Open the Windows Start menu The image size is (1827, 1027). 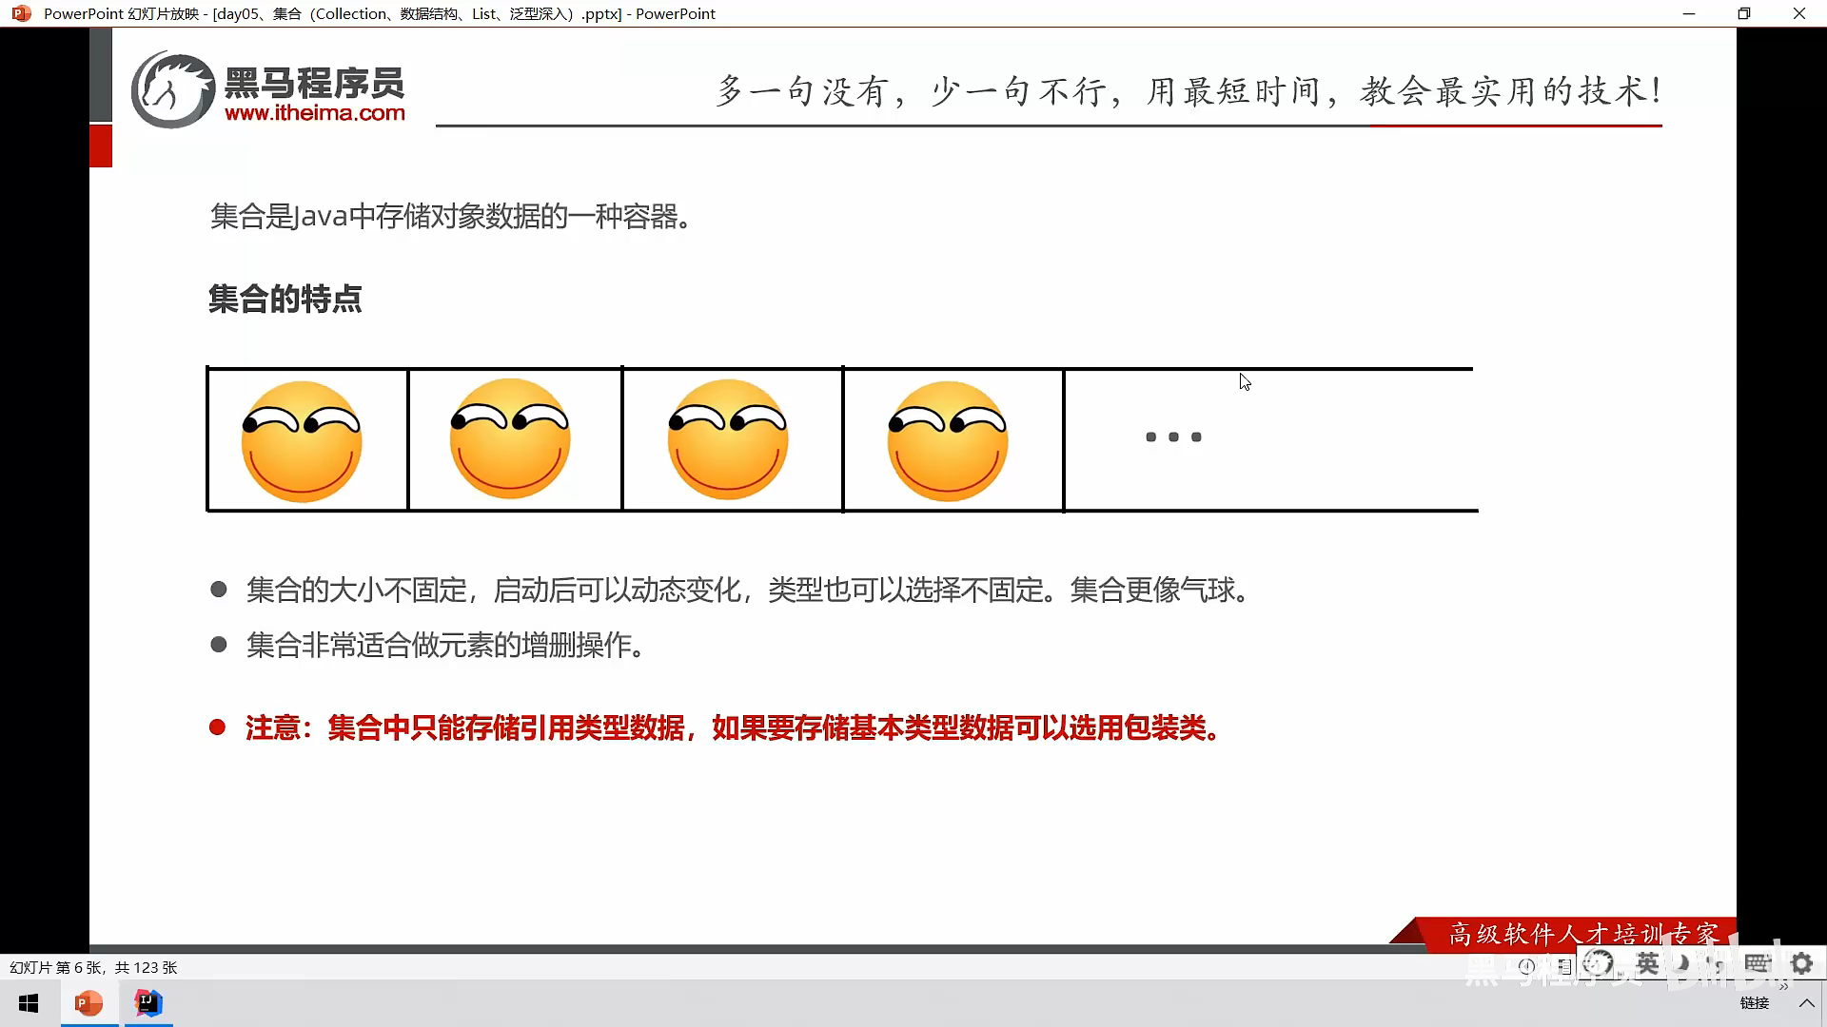click(29, 1003)
